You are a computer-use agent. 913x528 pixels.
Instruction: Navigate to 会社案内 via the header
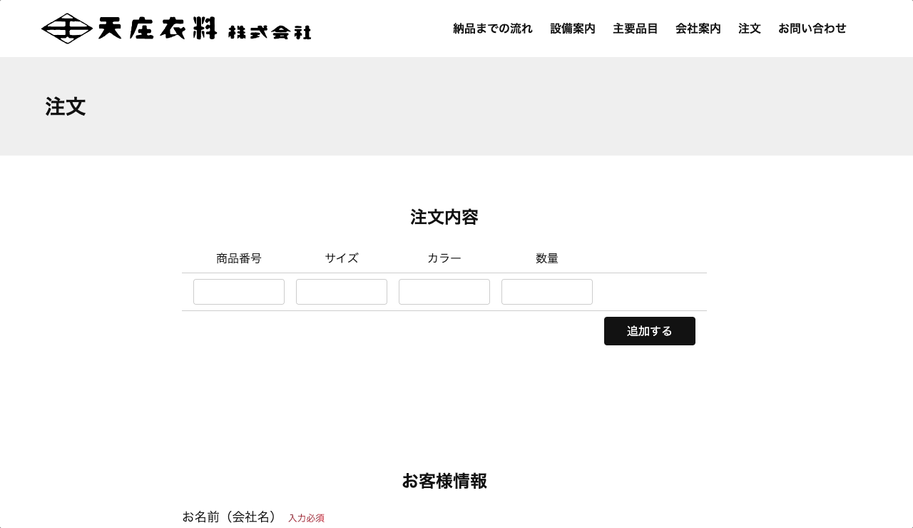click(698, 29)
